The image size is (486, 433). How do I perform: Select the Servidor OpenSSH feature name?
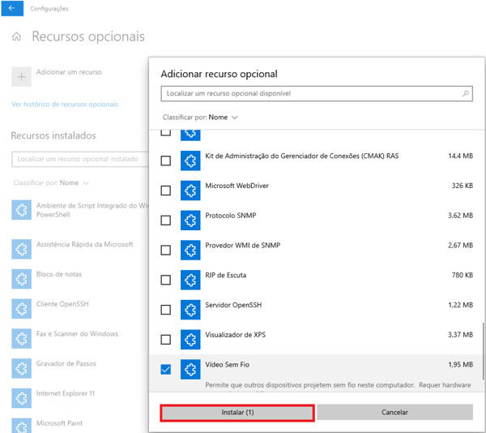(x=233, y=305)
